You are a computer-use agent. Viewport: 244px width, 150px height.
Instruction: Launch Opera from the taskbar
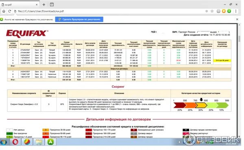[15, 142]
